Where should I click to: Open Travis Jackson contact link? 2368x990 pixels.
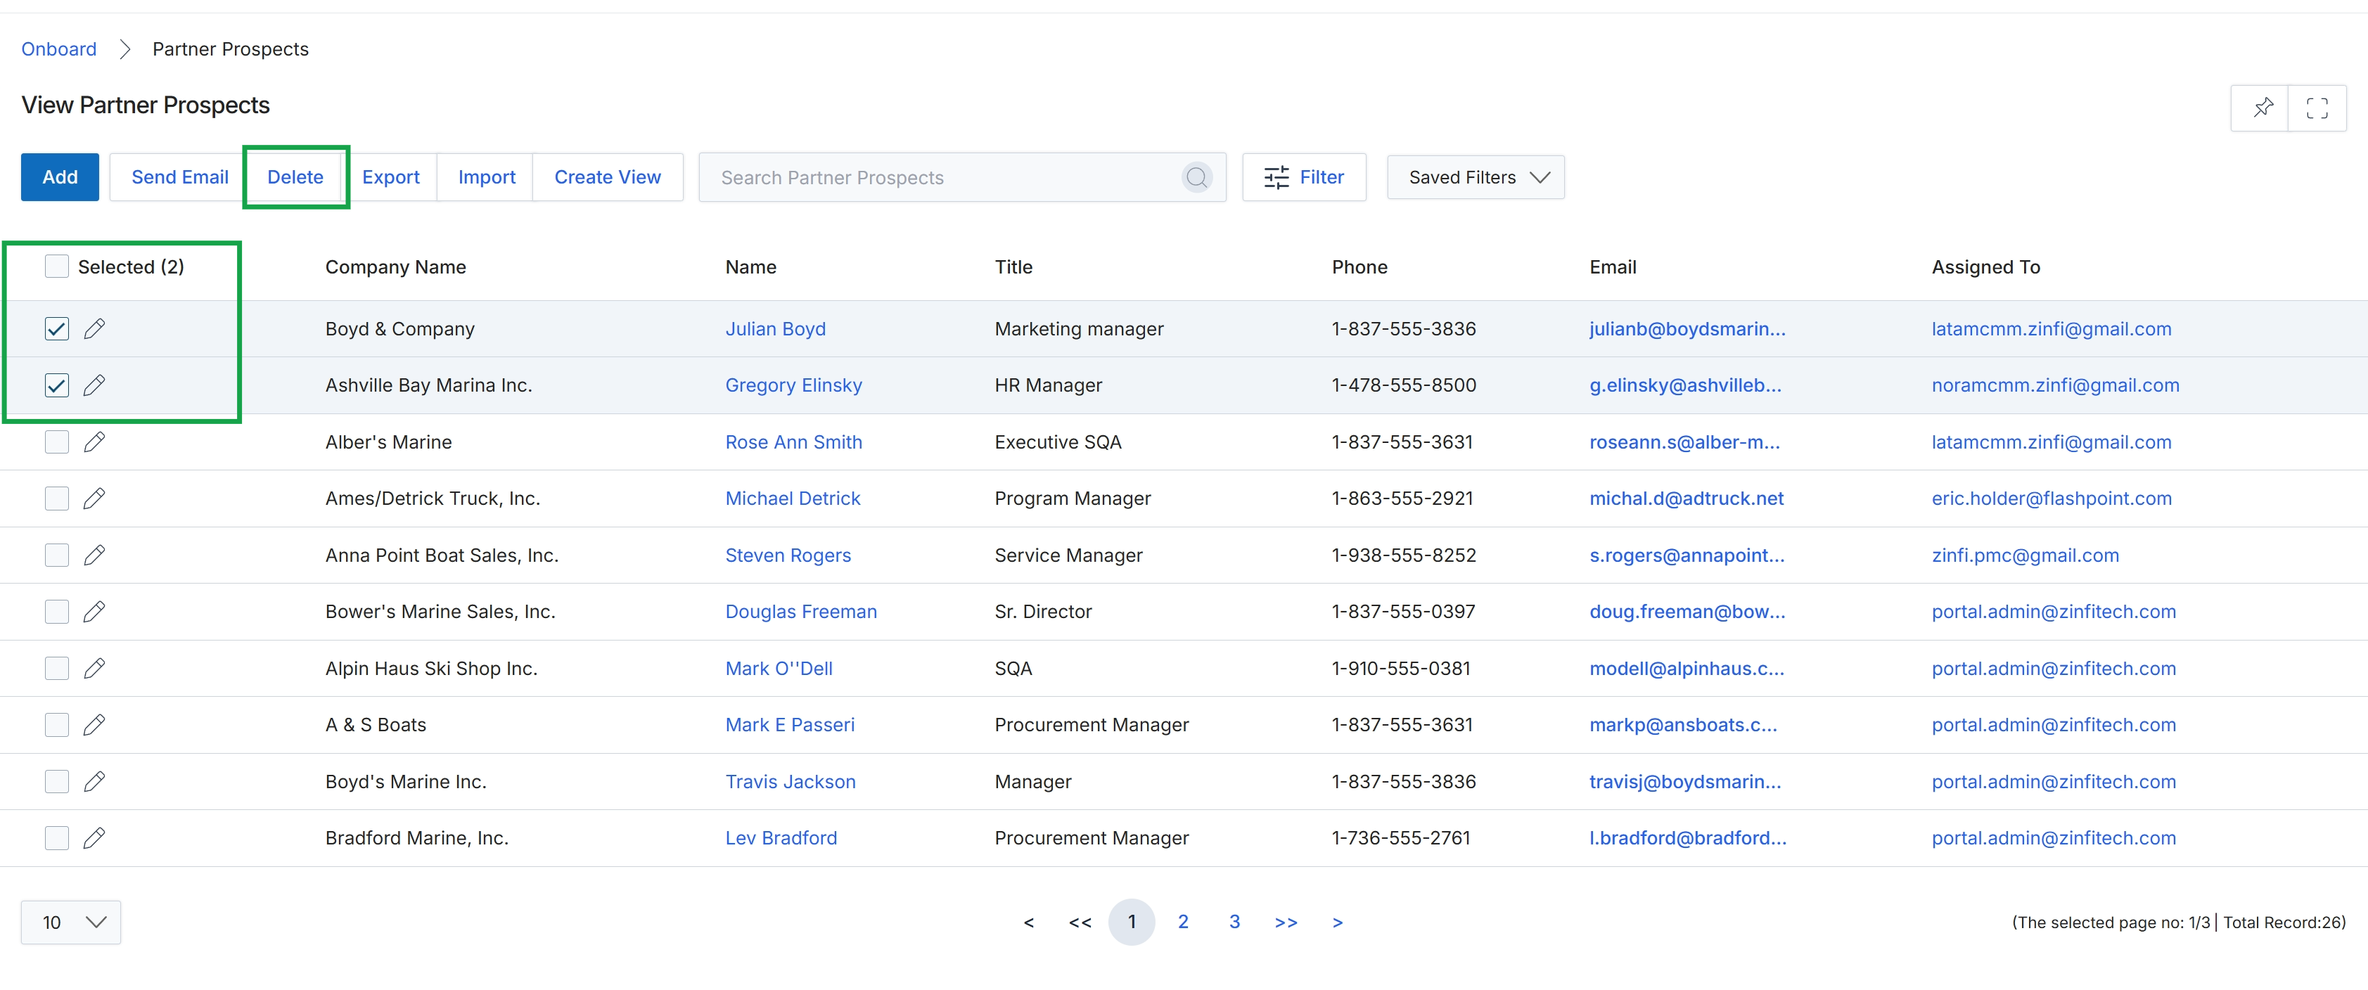790,781
